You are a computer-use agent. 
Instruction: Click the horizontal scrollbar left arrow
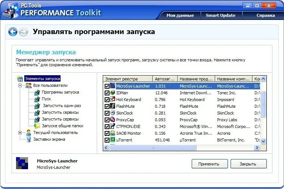(106, 148)
